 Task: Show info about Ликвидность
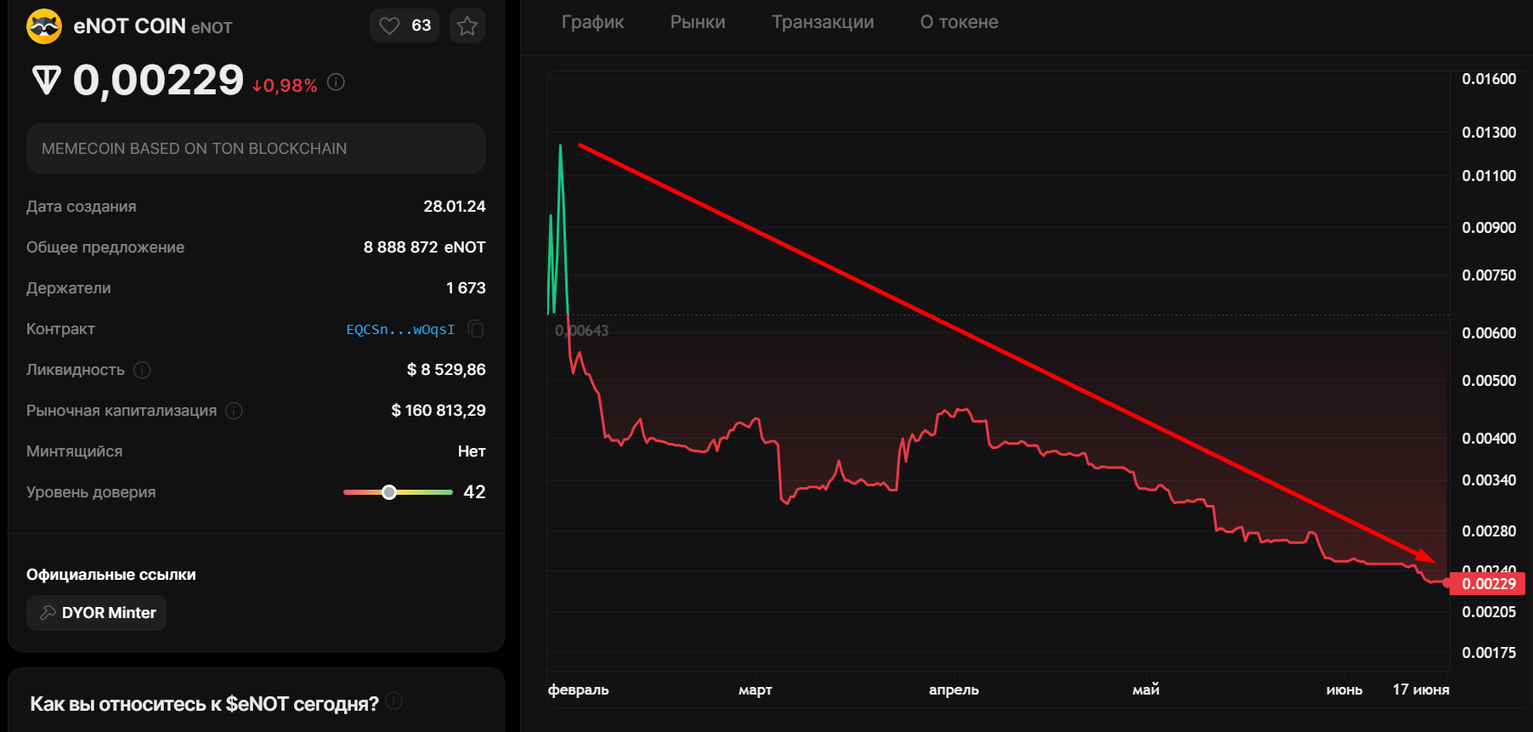coord(143,370)
